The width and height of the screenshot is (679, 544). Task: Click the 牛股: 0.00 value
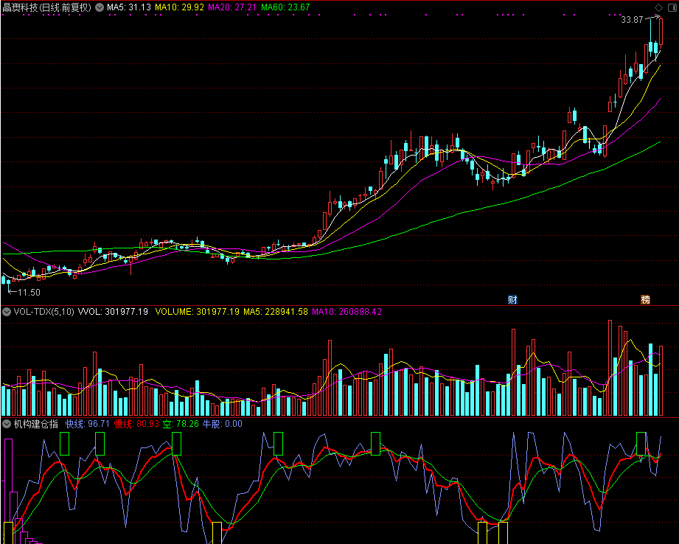[223, 424]
